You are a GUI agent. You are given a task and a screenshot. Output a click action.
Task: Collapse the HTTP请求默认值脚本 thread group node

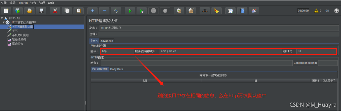tap(4, 22)
